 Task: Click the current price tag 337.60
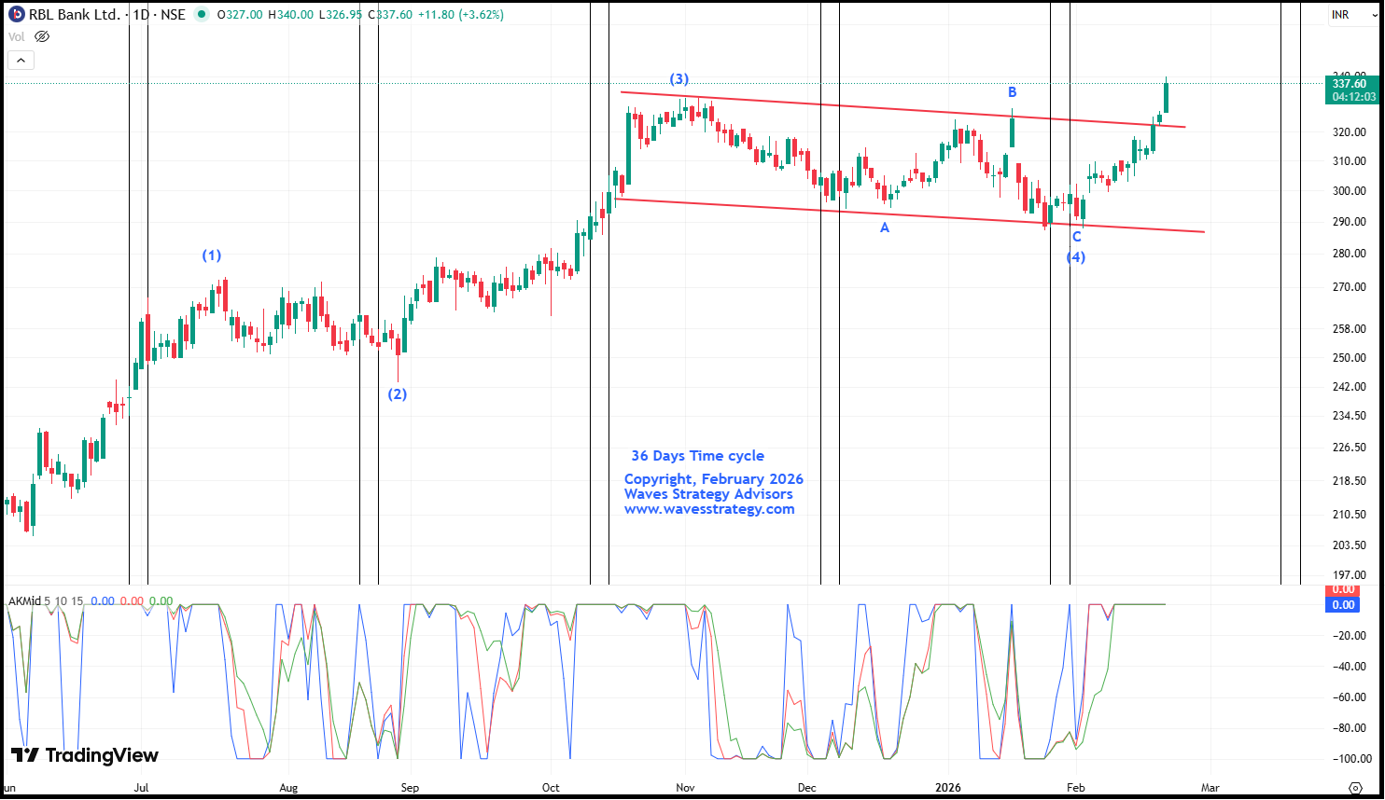click(1350, 84)
